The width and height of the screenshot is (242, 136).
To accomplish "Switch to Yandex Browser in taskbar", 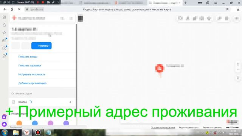I will click(x=27, y=133).
